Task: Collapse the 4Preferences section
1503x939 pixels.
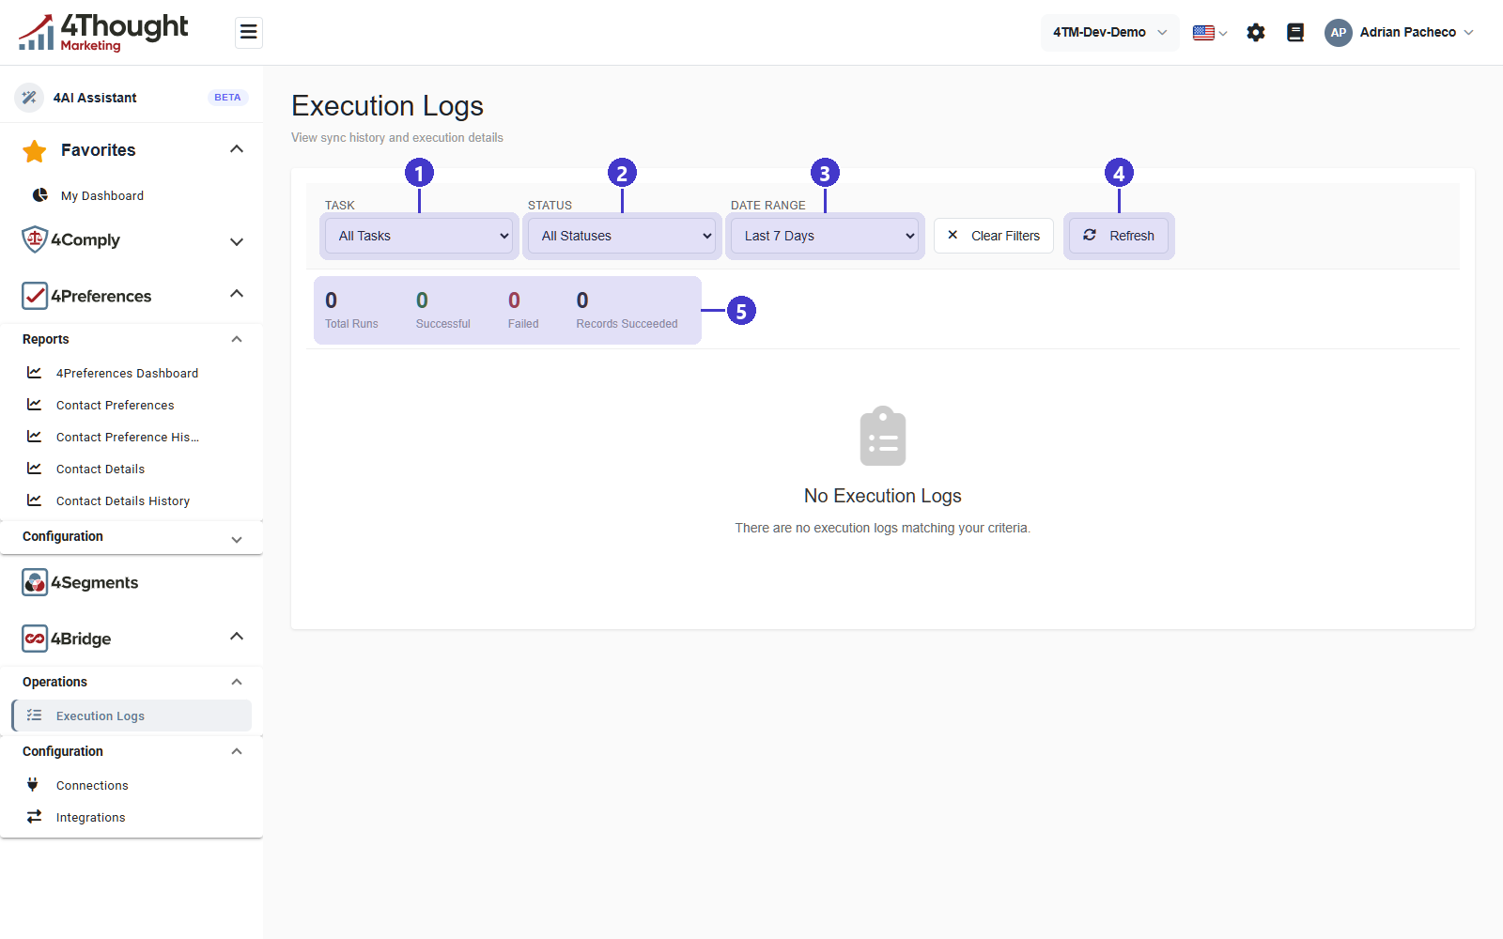Action: (x=237, y=294)
